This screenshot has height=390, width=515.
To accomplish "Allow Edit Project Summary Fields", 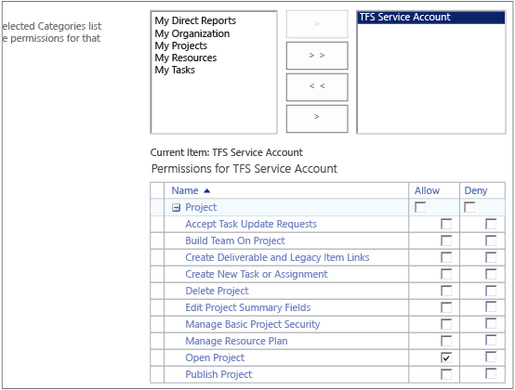I will (446, 307).
